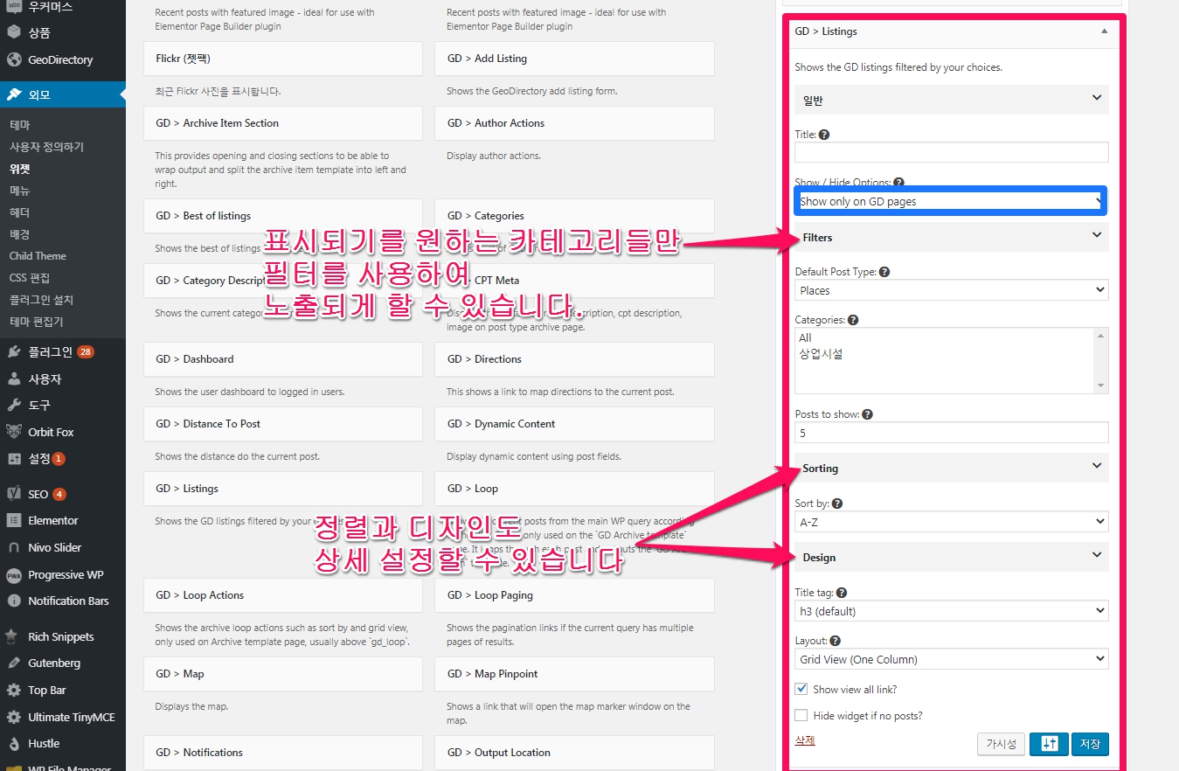
Task: Click the Plugins (플러그인) plug icon
Action: tap(13, 352)
